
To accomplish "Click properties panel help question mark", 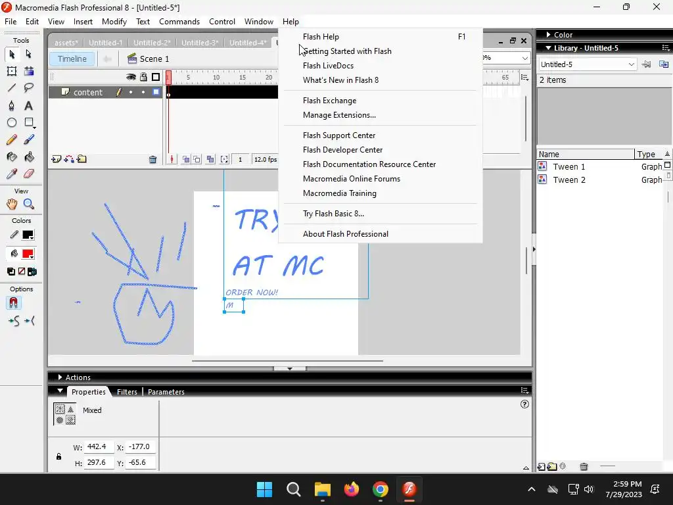I will 524,404.
